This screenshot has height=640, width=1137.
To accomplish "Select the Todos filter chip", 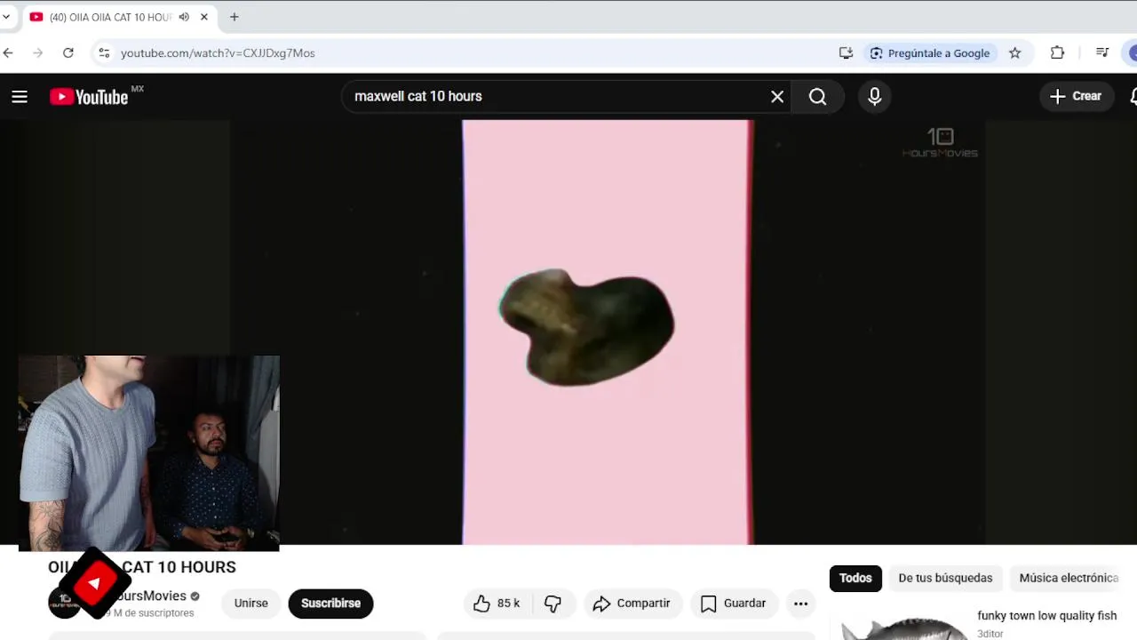I will coord(855,578).
